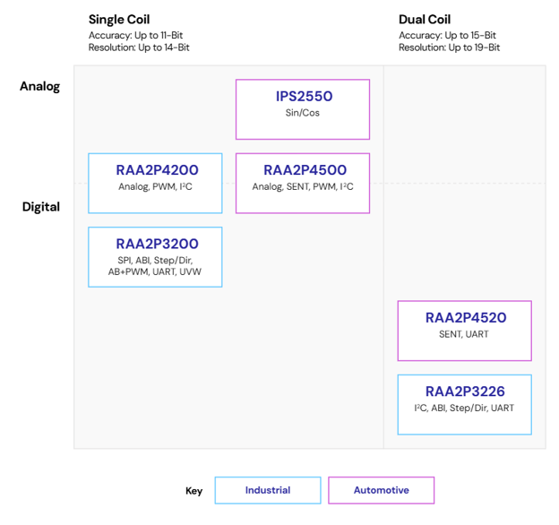Select the Single Coil column heading

pos(119,20)
